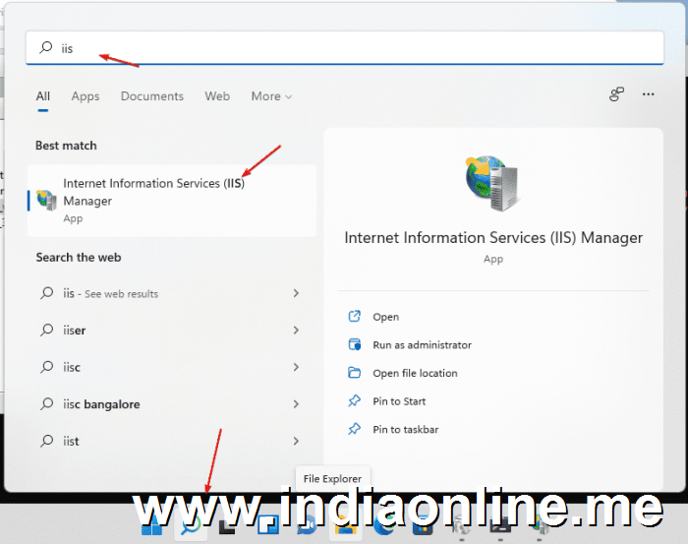The height and width of the screenshot is (544, 688).
Task: Click the pin icon for Pin to Start
Action: point(354,400)
